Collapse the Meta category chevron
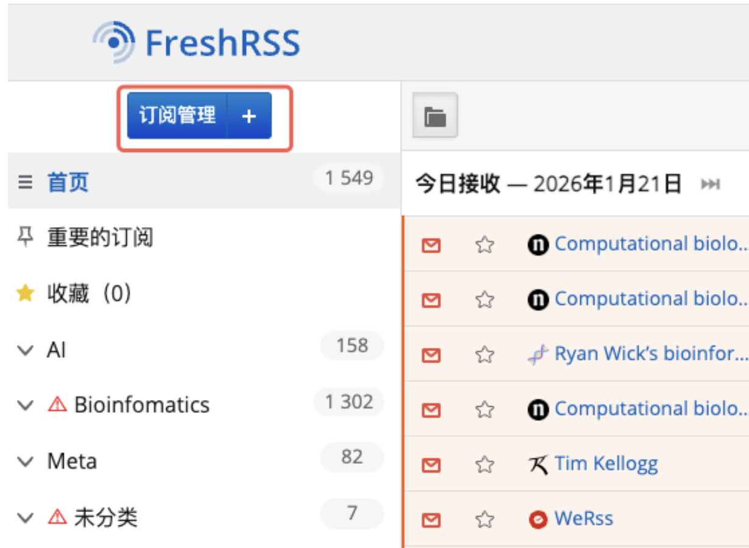749x548 pixels. 25,462
